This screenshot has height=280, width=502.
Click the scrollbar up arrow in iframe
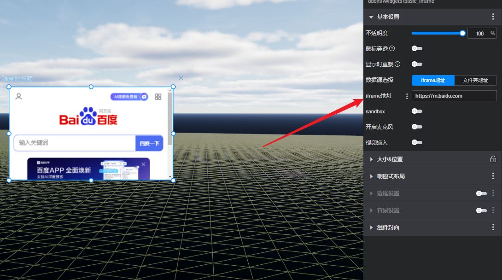(170, 90)
